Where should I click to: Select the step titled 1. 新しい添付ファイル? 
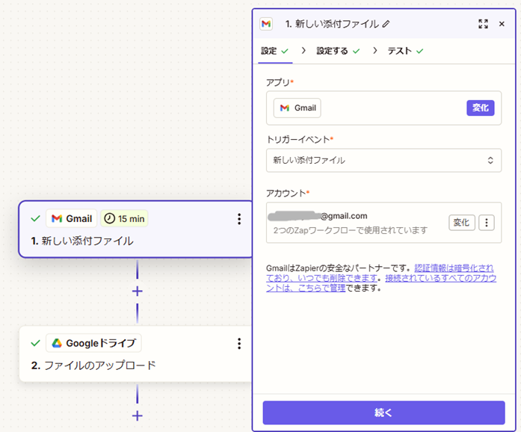[x=135, y=229]
